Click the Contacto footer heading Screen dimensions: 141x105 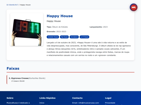pyautogui.click(x=77, y=98)
